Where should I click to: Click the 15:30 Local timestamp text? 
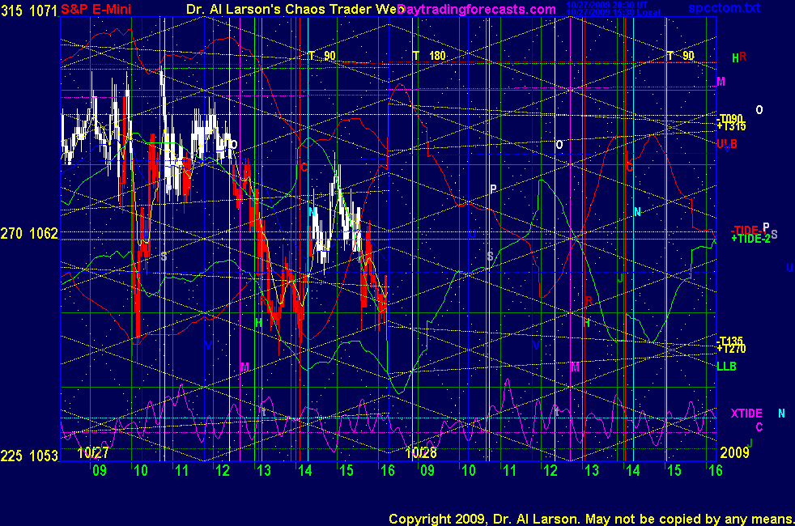(613, 12)
